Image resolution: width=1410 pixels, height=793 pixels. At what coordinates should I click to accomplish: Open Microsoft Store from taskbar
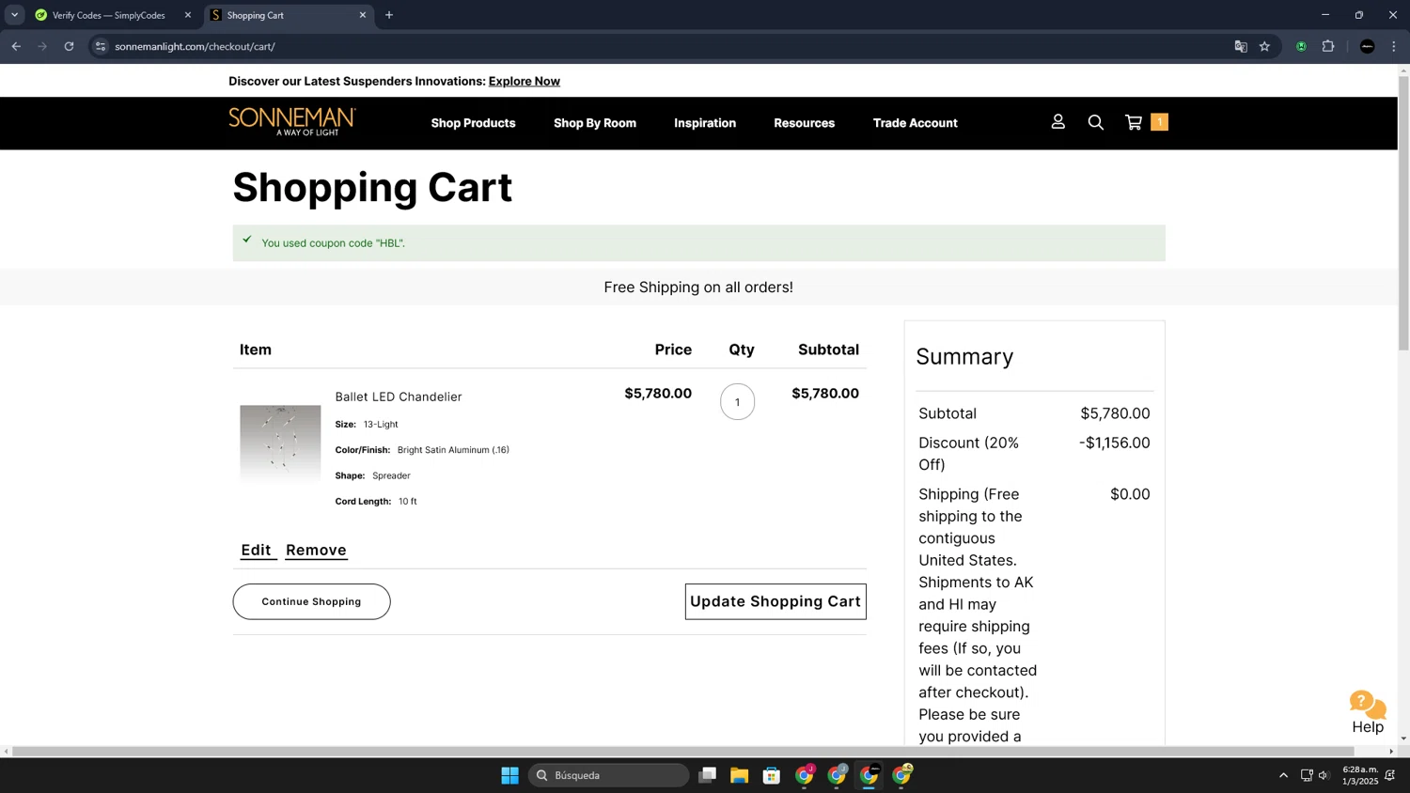click(x=772, y=775)
